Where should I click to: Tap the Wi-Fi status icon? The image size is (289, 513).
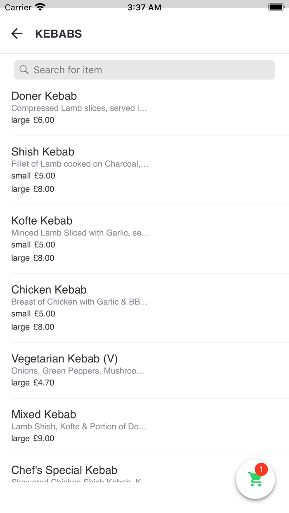coord(40,7)
